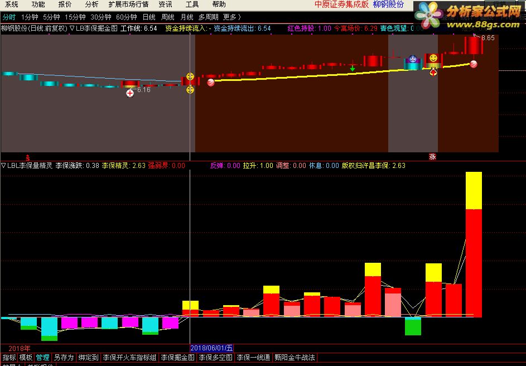Click the red $ marker below the chart
The width and height of the screenshot is (526, 366).
(x=28, y=157)
